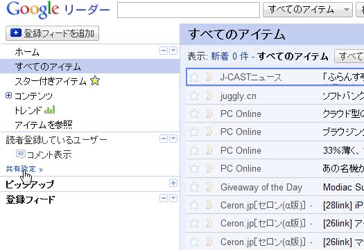
Task: Collapse the 読者登録しているユーザー section
Action: coord(164,139)
